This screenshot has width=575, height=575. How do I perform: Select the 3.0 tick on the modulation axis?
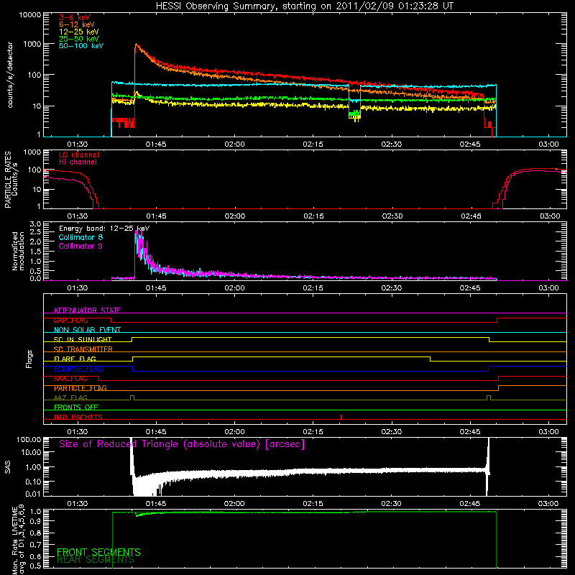coord(35,224)
